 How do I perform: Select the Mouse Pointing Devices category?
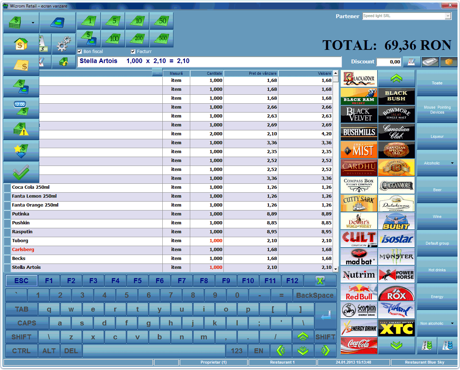(437, 110)
